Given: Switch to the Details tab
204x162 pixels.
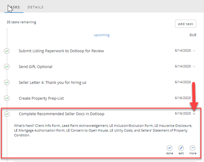Looking at the screenshot, I should [x=35, y=7].
